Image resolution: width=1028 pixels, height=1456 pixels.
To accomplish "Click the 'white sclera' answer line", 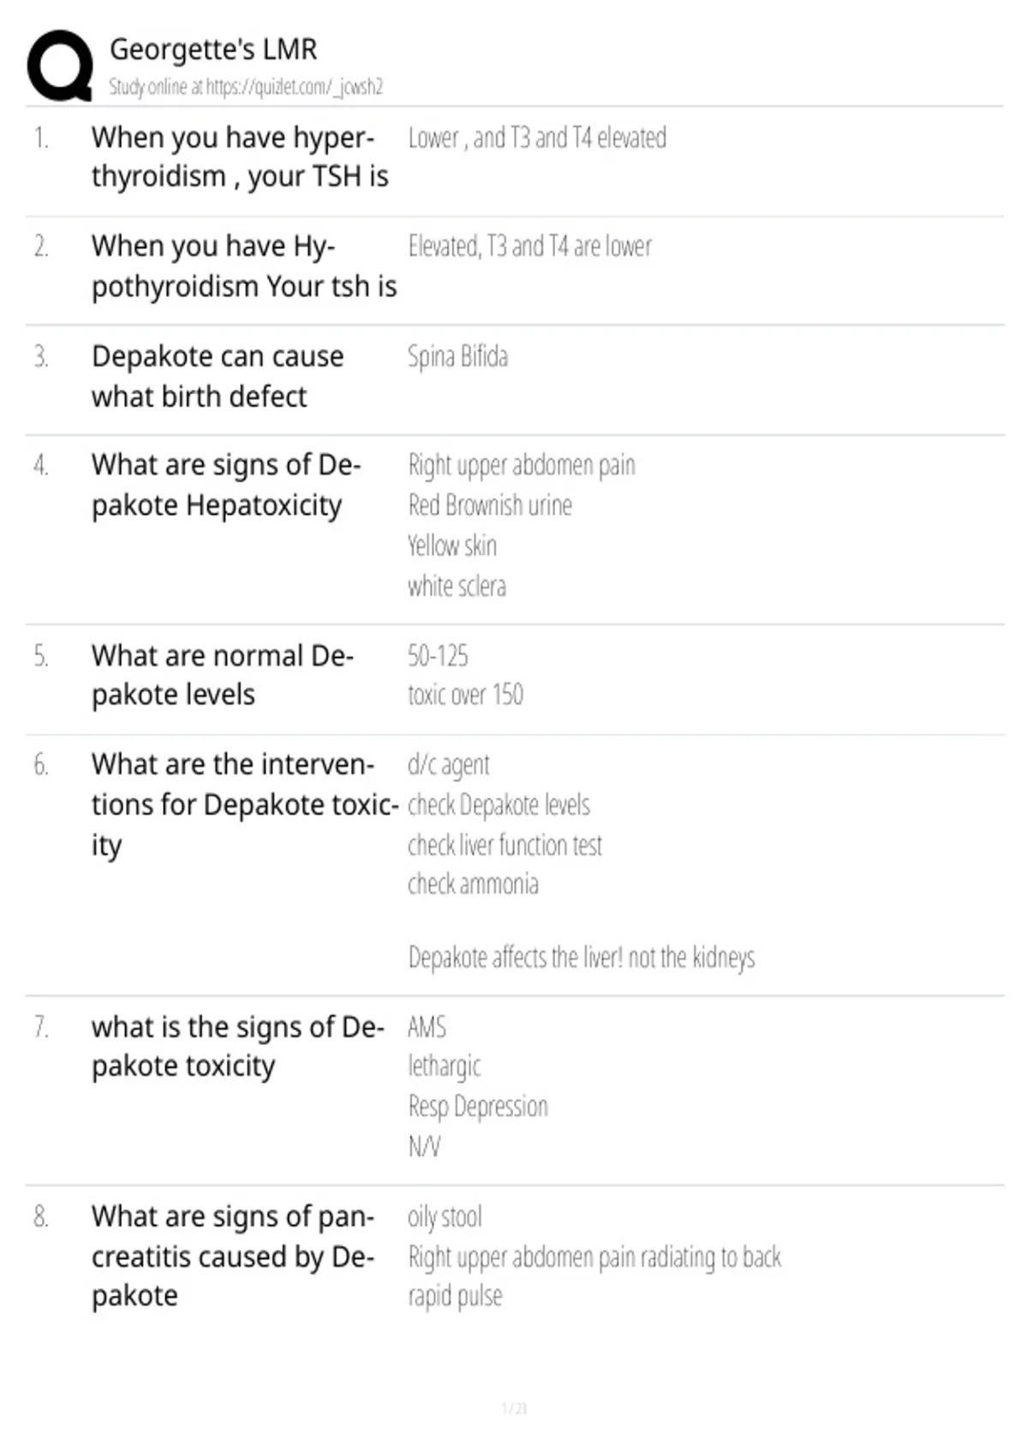I will click(x=457, y=587).
